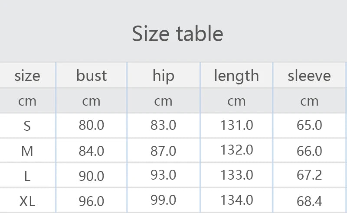This screenshot has height=213, width=347.
Task: Click hip value 87.0 for size M
Action: click(x=163, y=151)
